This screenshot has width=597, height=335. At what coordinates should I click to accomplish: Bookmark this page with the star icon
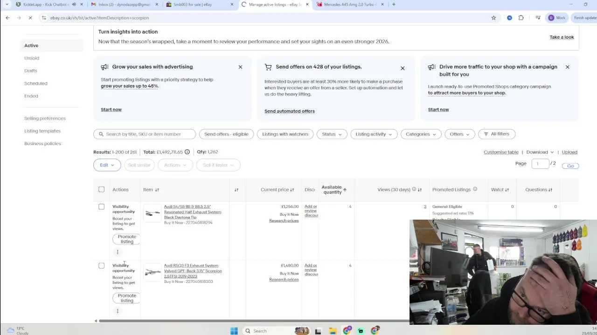pos(493,18)
